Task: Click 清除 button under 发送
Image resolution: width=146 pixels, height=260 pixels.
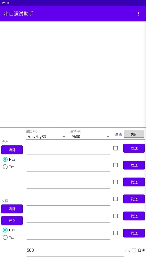Action: (12, 209)
